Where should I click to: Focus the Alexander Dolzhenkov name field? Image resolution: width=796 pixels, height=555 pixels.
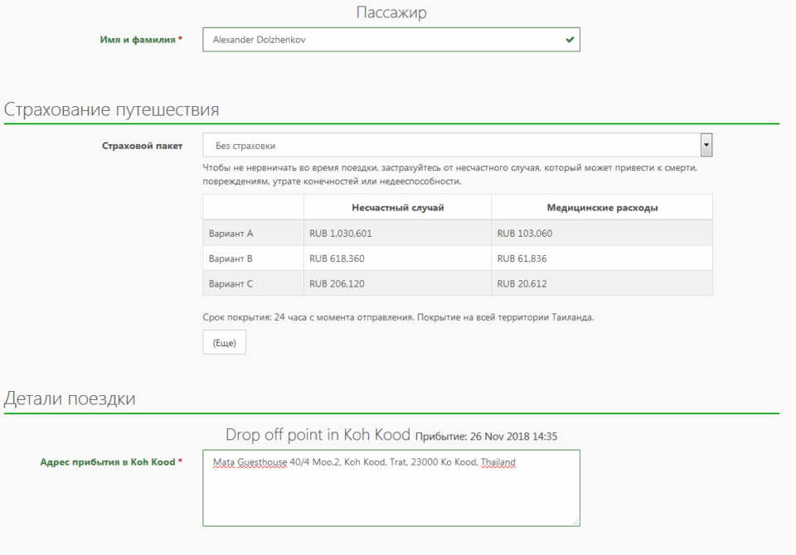coord(381,39)
